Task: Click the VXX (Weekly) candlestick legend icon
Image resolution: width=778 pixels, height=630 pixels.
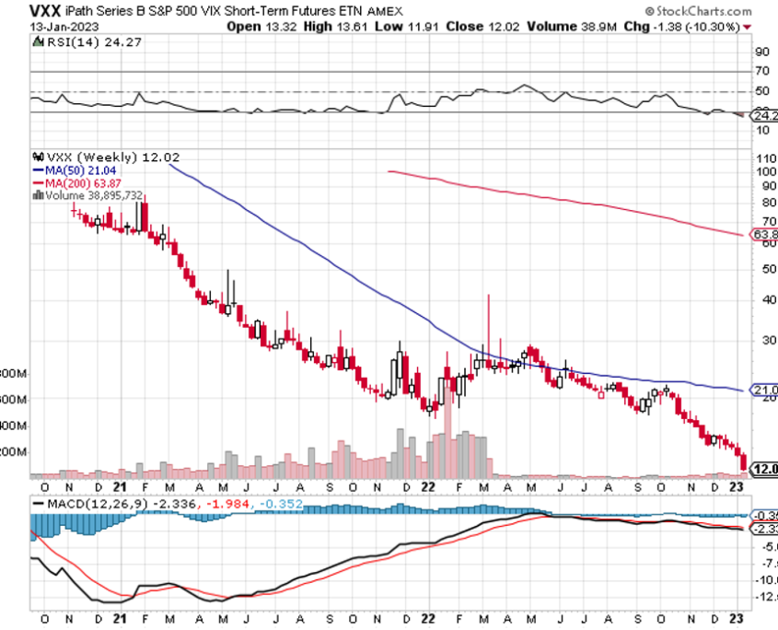Action: (36, 157)
